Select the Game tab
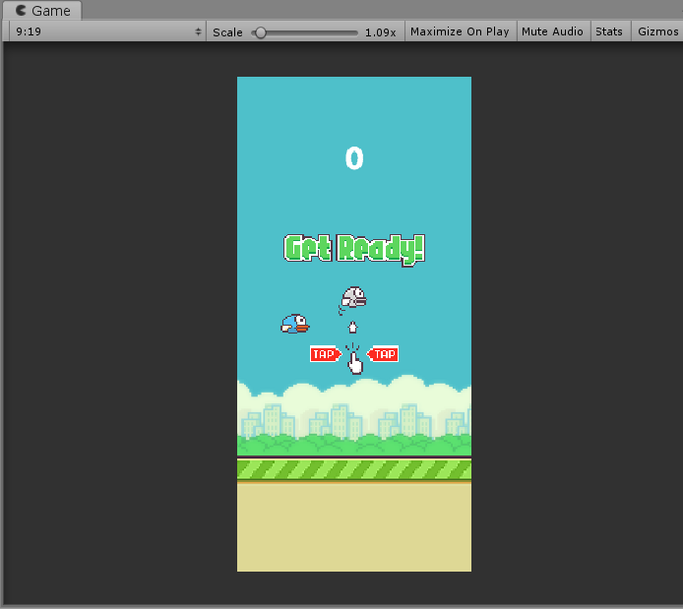This screenshot has height=609, width=683. point(42,11)
